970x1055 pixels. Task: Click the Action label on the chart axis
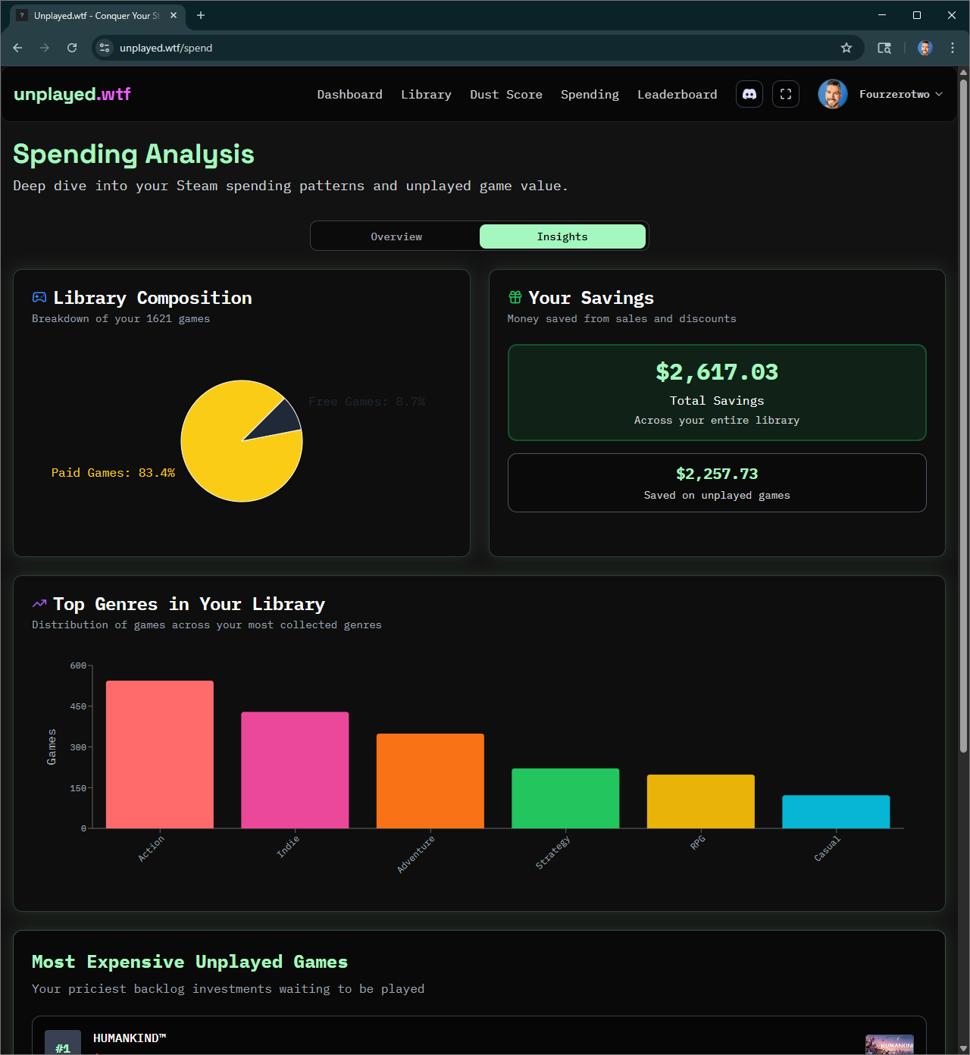point(151,848)
